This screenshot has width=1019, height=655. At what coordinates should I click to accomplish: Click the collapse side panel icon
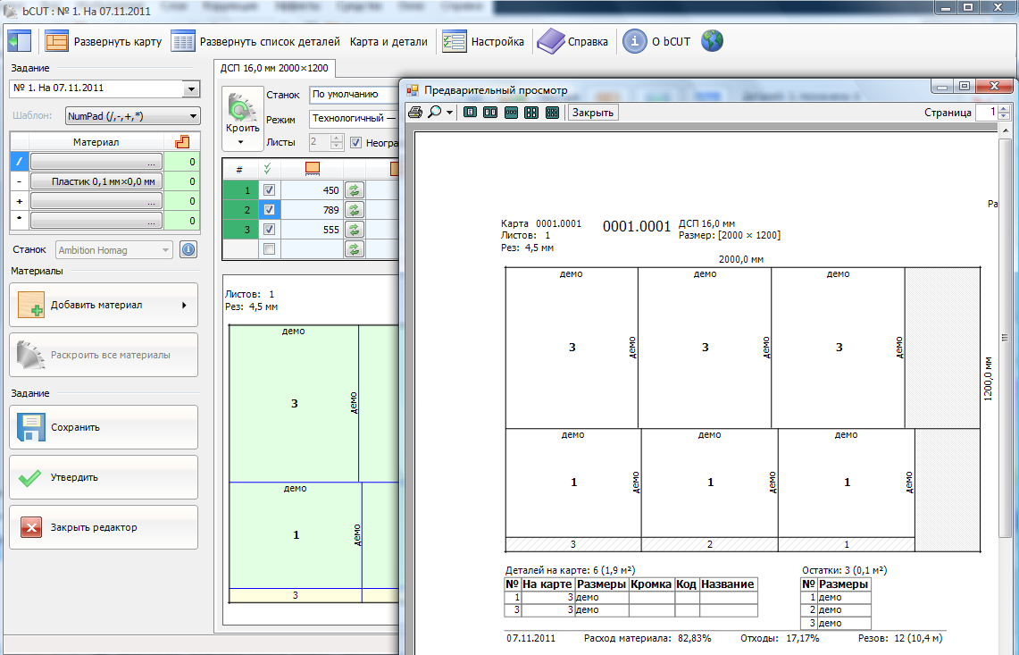[19, 42]
